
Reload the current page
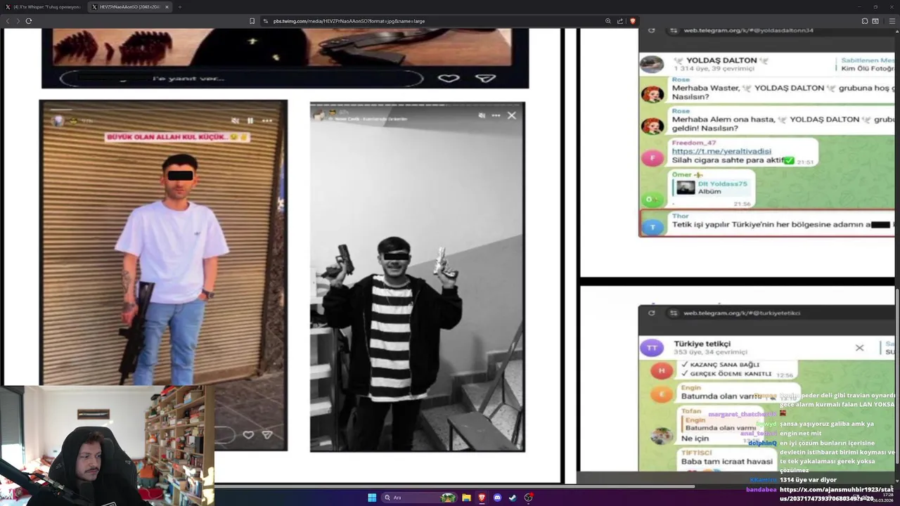point(29,21)
